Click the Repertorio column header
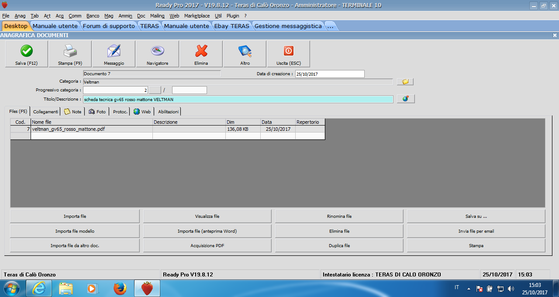Viewport: 559px width, 297px height. tap(310, 122)
